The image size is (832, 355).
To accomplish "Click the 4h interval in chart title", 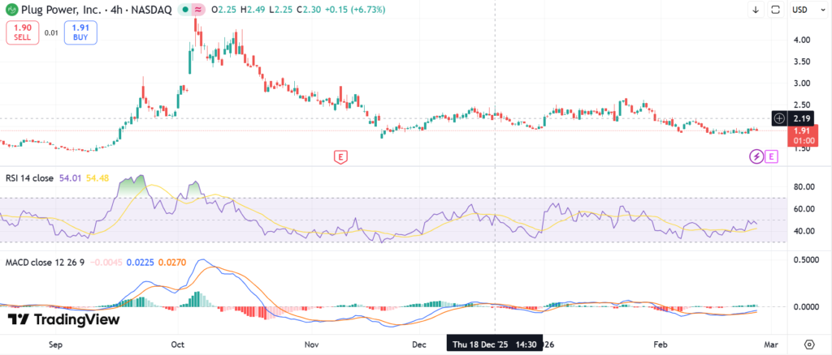I will click(x=114, y=10).
